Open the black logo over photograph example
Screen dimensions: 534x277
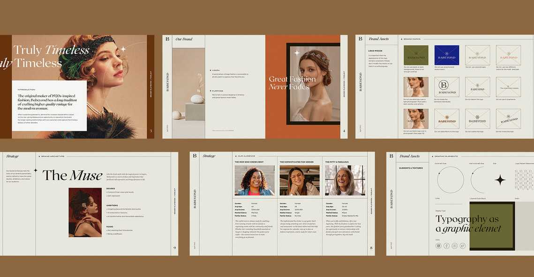[x=416, y=119]
